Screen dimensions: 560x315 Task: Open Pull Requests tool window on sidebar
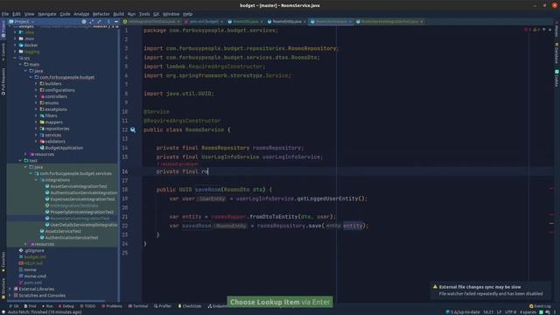point(3,81)
